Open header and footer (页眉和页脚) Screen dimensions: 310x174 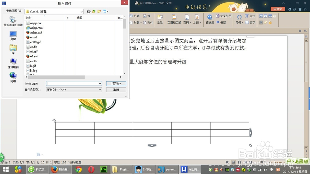(174, 20)
